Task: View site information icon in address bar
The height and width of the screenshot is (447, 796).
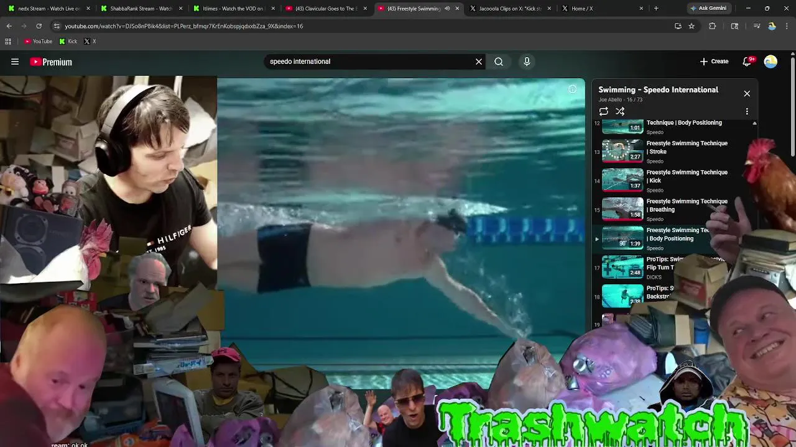Action: (57, 26)
